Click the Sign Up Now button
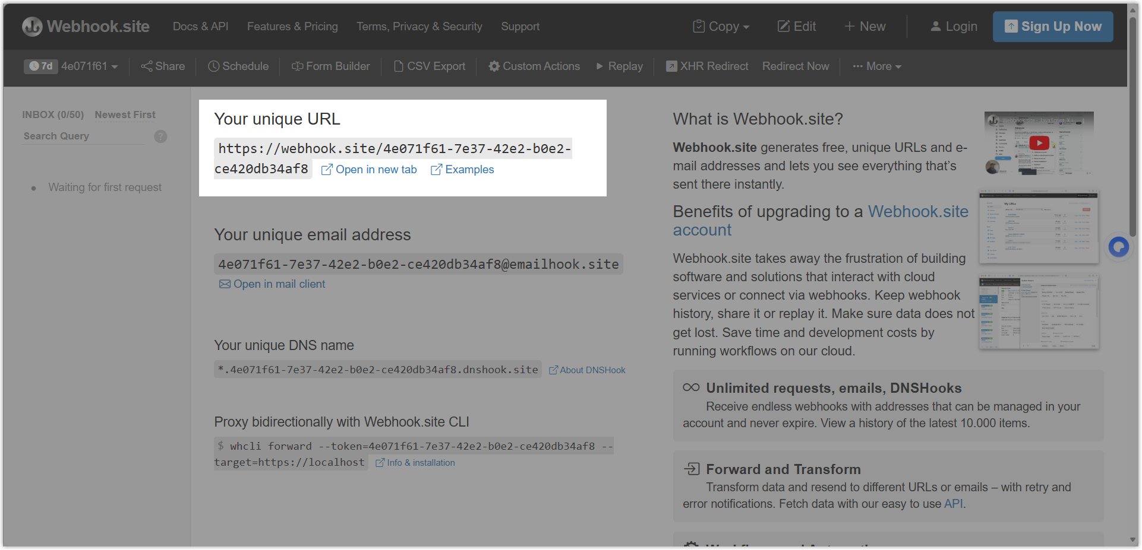This screenshot has width=1142, height=550. pos(1052,27)
